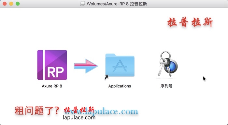
Task: Click the disk proxy icon in the title bar
Action: [x=83, y=4]
